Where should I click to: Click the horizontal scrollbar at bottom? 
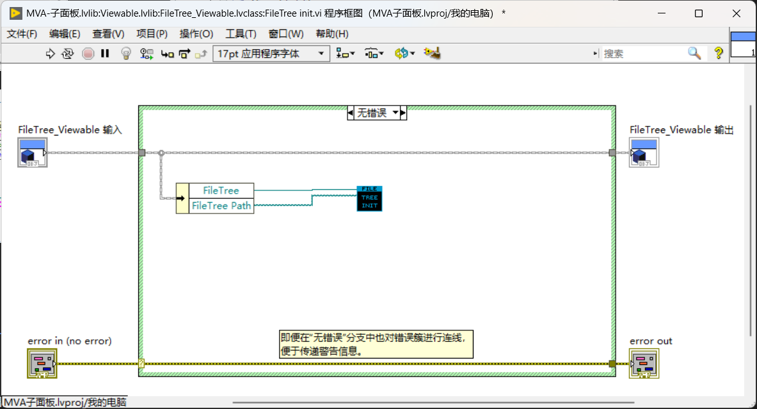click(x=433, y=402)
